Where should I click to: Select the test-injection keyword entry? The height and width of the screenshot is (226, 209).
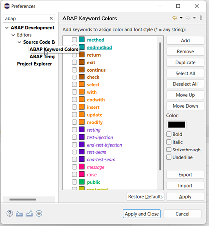(100, 137)
